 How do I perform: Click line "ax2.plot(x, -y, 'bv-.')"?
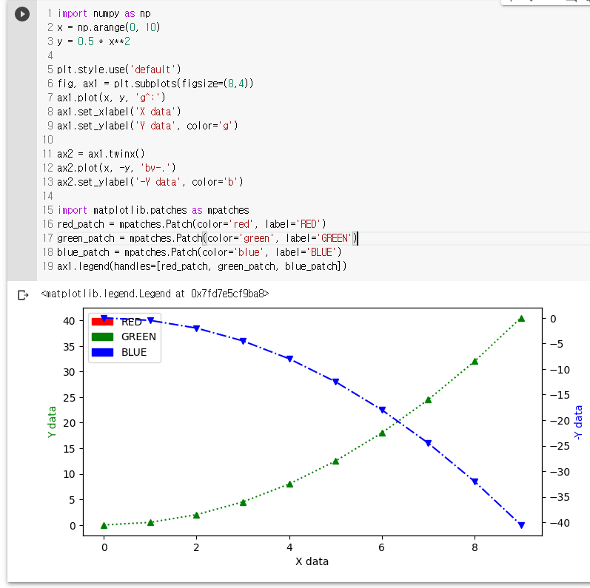pos(116,168)
